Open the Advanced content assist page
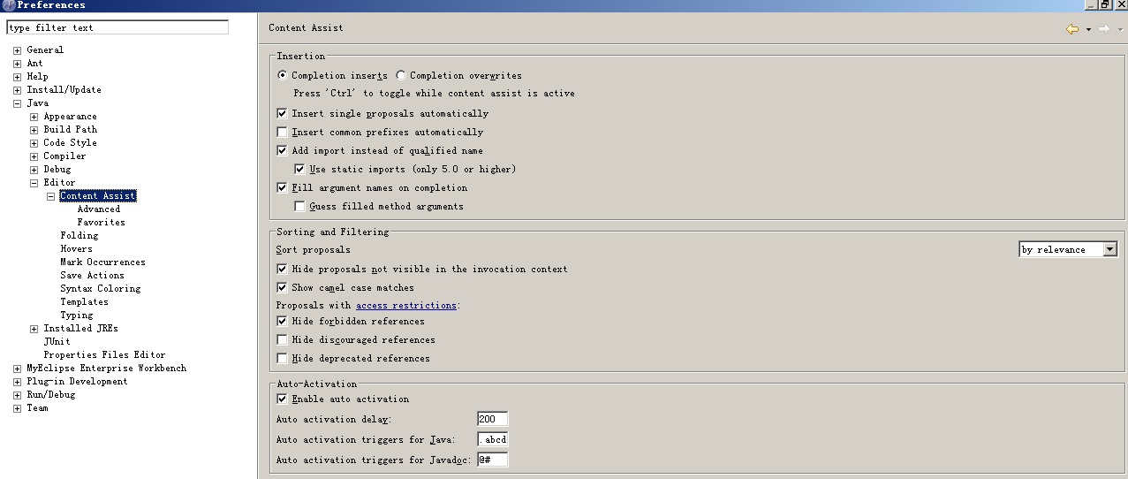This screenshot has width=1128, height=479. 98,209
